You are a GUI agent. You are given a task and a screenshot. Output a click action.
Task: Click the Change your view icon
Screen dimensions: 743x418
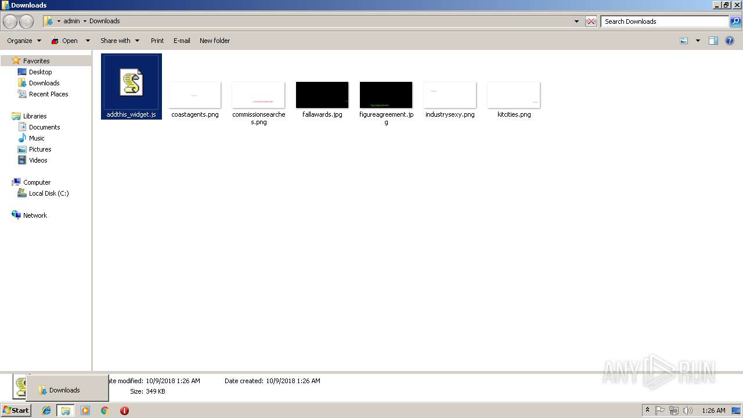684,41
